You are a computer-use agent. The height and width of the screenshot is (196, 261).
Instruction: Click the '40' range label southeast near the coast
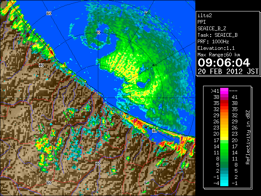[x=155, y=131]
